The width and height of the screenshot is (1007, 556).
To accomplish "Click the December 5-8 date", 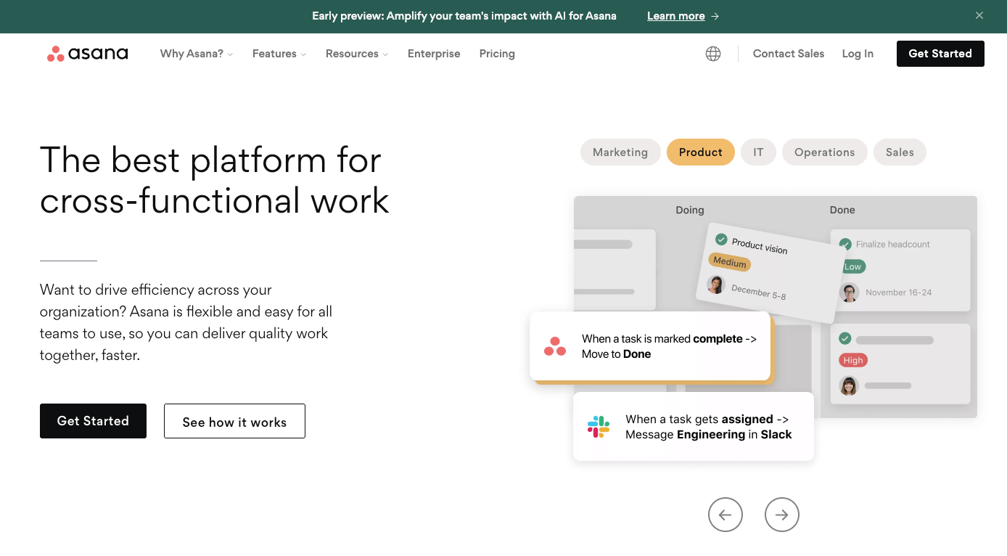I will (759, 292).
